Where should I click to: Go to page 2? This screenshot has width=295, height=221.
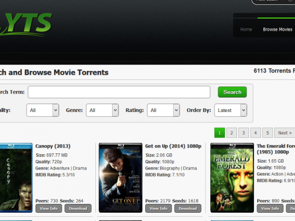pyautogui.click(x=231, y=133)
